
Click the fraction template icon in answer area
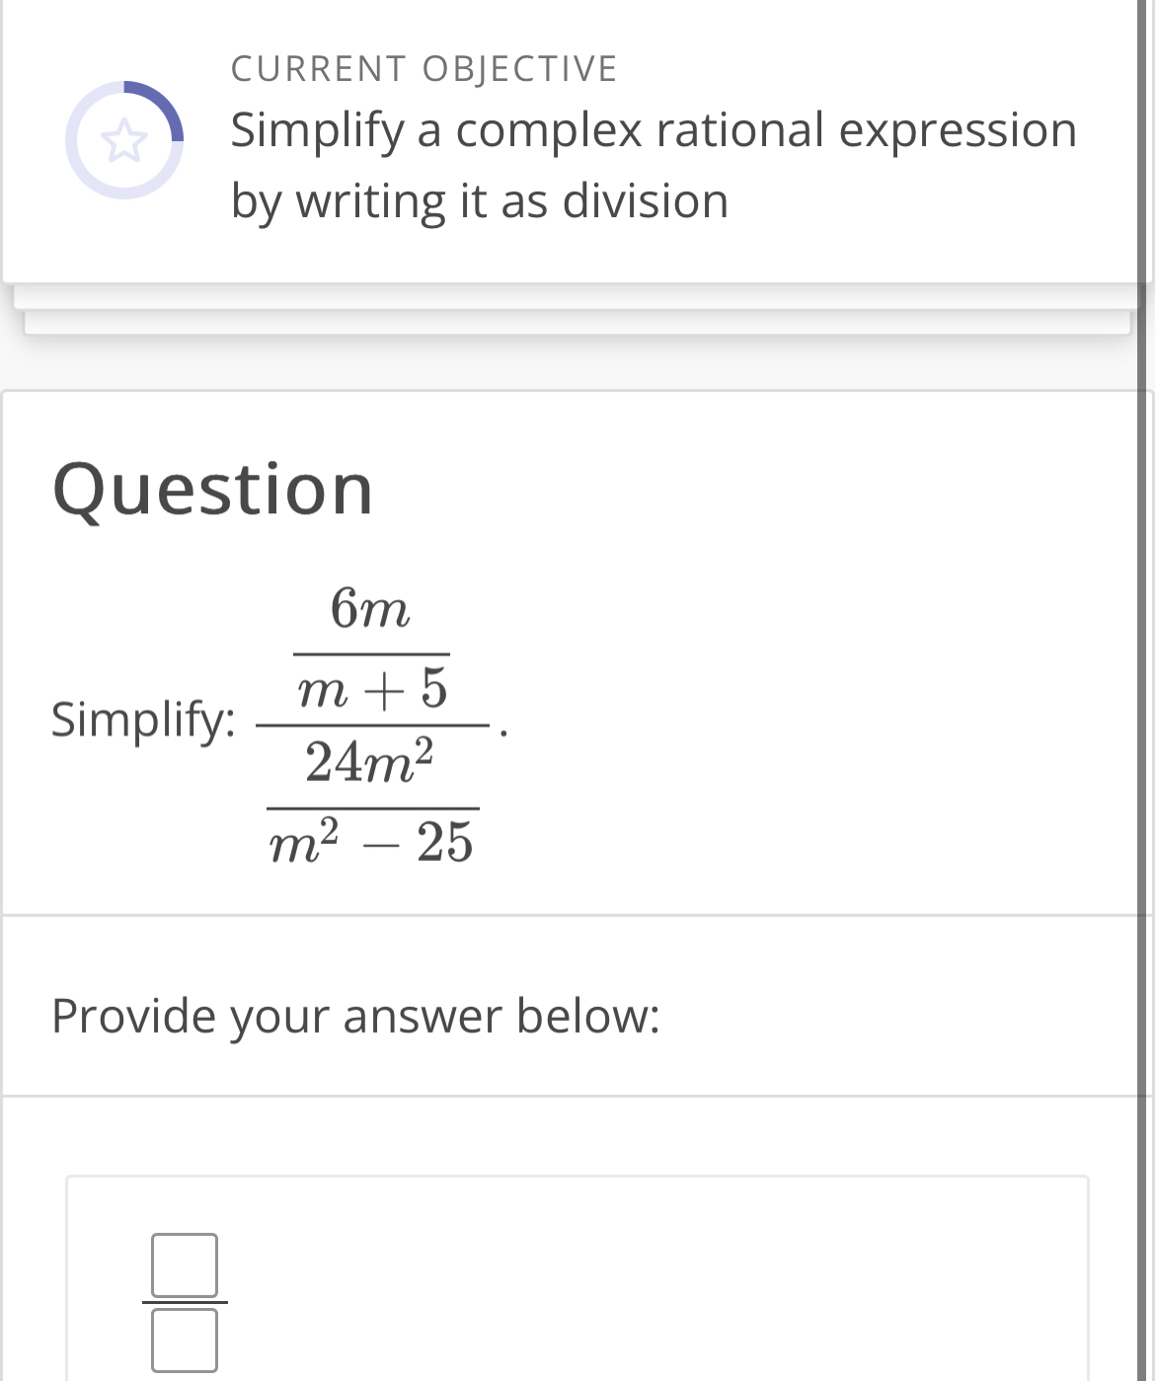coord(184,1301)
